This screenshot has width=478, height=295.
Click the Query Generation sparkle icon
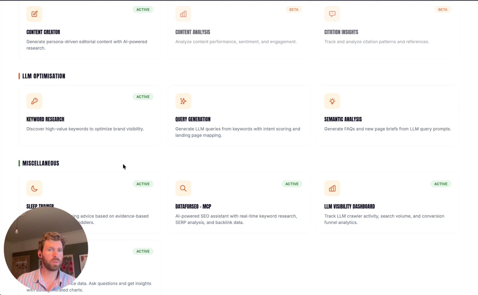(183, 101)
